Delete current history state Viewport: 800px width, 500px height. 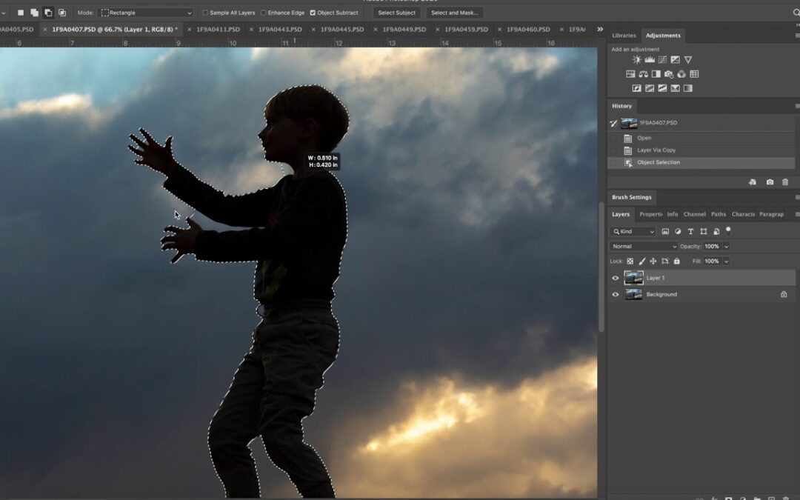coord(785,182)
